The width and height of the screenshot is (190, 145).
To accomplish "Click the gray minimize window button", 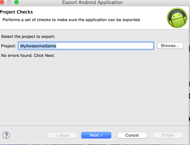I will point(9,2).
